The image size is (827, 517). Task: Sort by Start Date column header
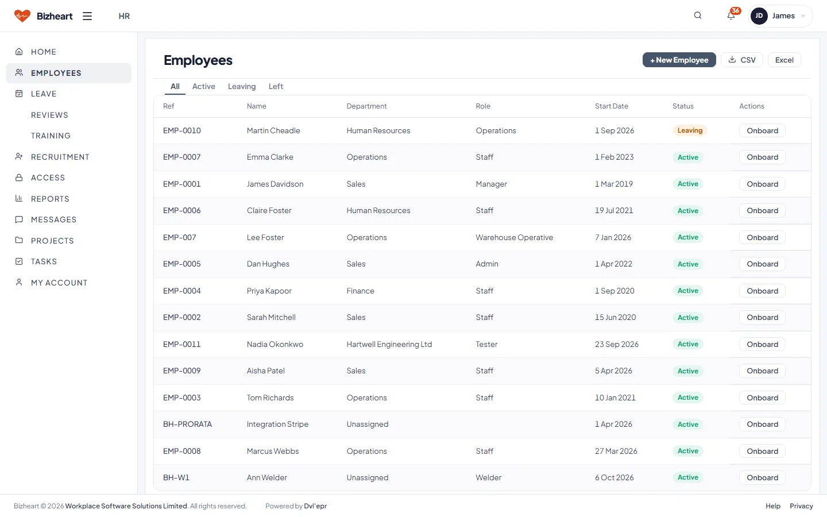coord(612,106)
